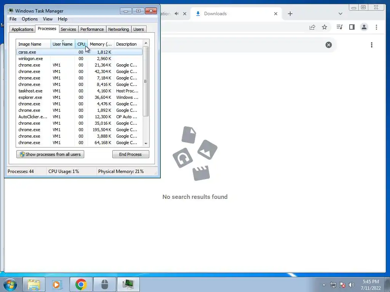Click the Chrome share page icon
Screen dimensions: 390x292
[312, 27]
